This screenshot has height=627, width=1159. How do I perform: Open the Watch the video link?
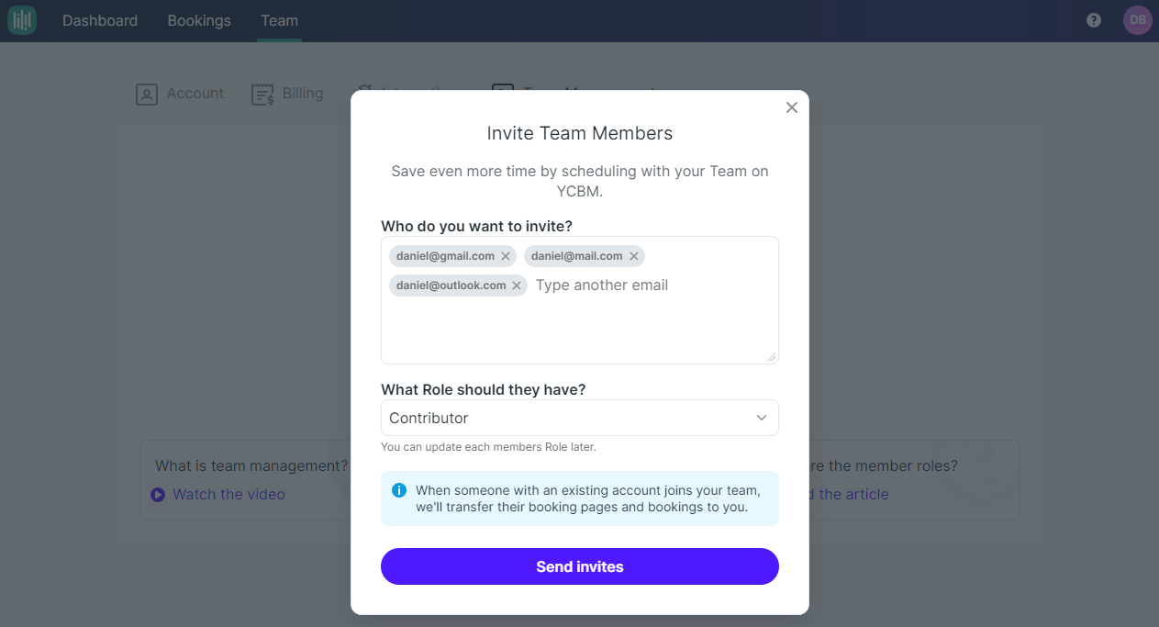pyautogui.click(x=228, y=495)
